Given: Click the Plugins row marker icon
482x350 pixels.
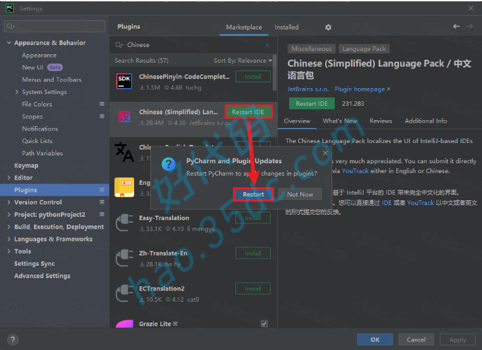Looking at the screenshot, I should (102, 190).
